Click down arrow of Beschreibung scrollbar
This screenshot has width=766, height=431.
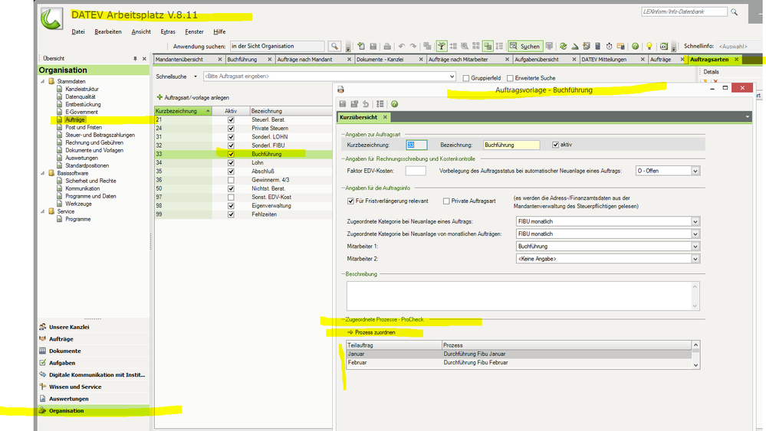click(x=695, y=305)
